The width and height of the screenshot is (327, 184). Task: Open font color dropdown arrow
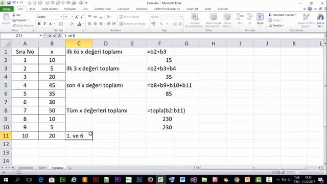[x=83, y=24]
